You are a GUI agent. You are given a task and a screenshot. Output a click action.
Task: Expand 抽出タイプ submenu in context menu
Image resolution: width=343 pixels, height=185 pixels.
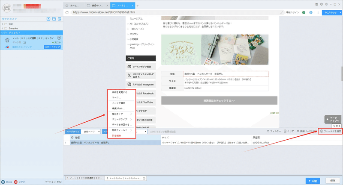(x=122, y=114)
